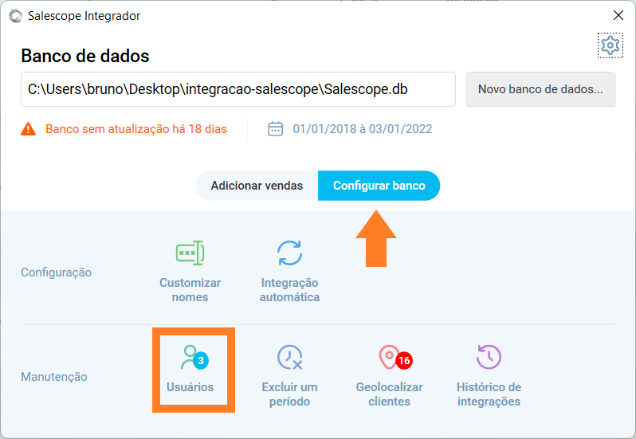Click the Manutenção section label
Image resolution: width=636 pixels, height=439 pixels.
point(54,377)
